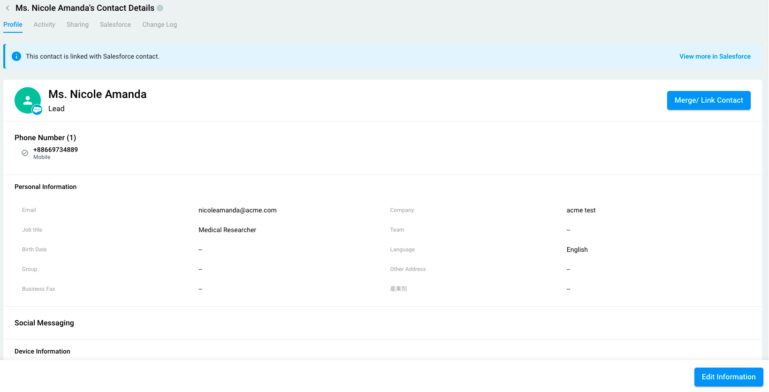Click the Lead label under contact name

pyautogui.click(x=56, y=109)
